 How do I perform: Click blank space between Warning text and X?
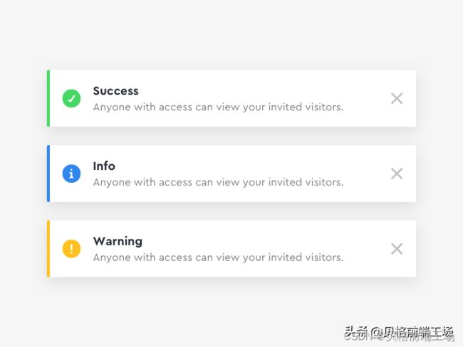(368, 249)
